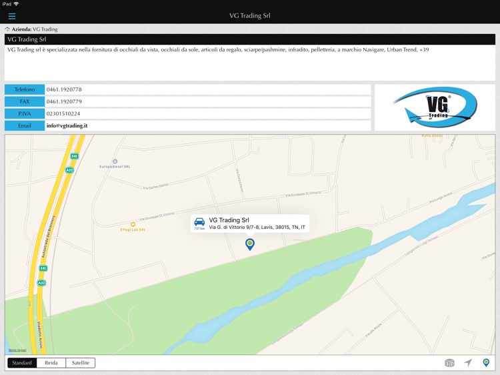Tap the VG Trading Srl map callout
The height and width of the screenshot is (375, 500).
click(250, 224)
